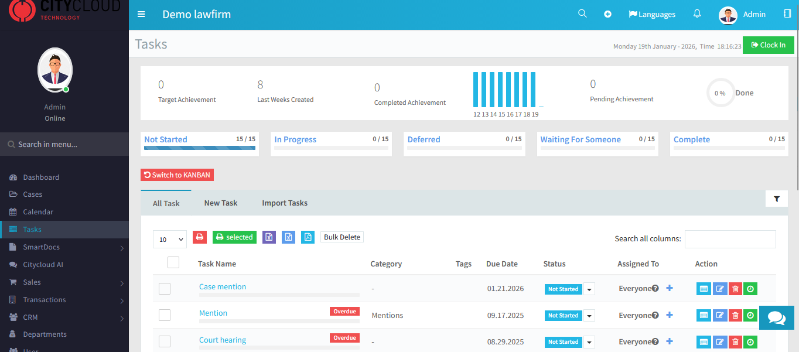The image size is (799, 352).
Task: Edit the Court hearing task
Action: click(x=720, y=341)
